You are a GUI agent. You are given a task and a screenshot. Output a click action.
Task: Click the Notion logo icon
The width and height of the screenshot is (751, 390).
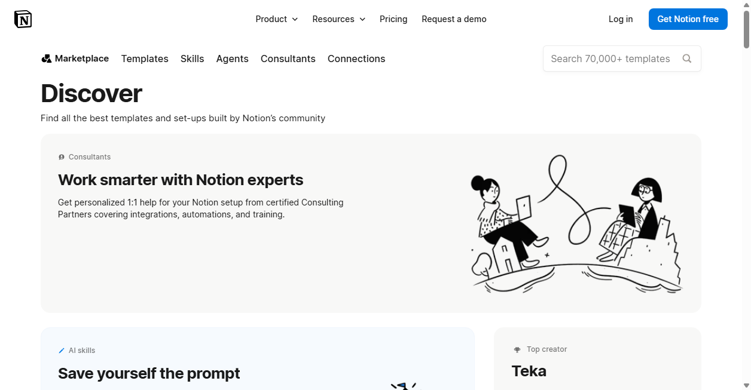(x=23, y=19)
